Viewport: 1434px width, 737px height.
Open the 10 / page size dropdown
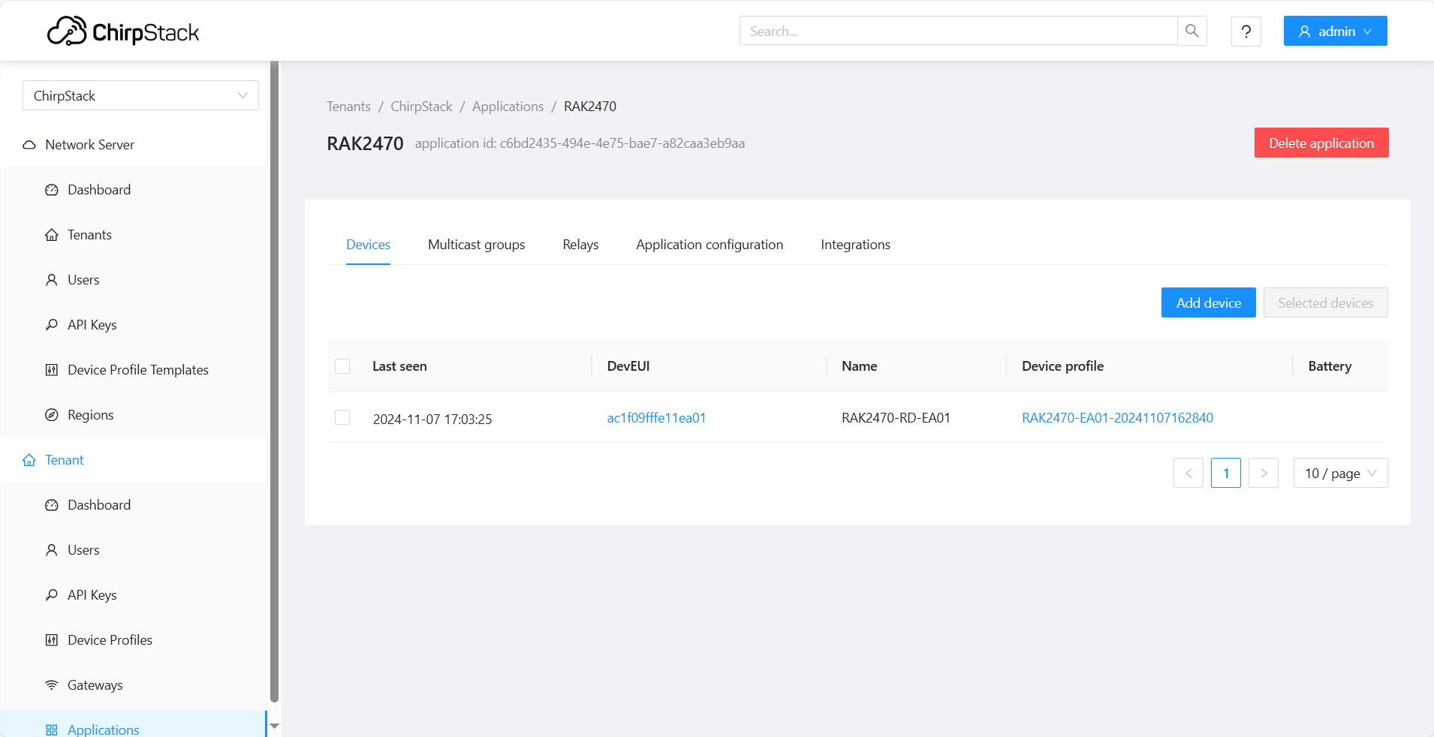(1341, 473)
